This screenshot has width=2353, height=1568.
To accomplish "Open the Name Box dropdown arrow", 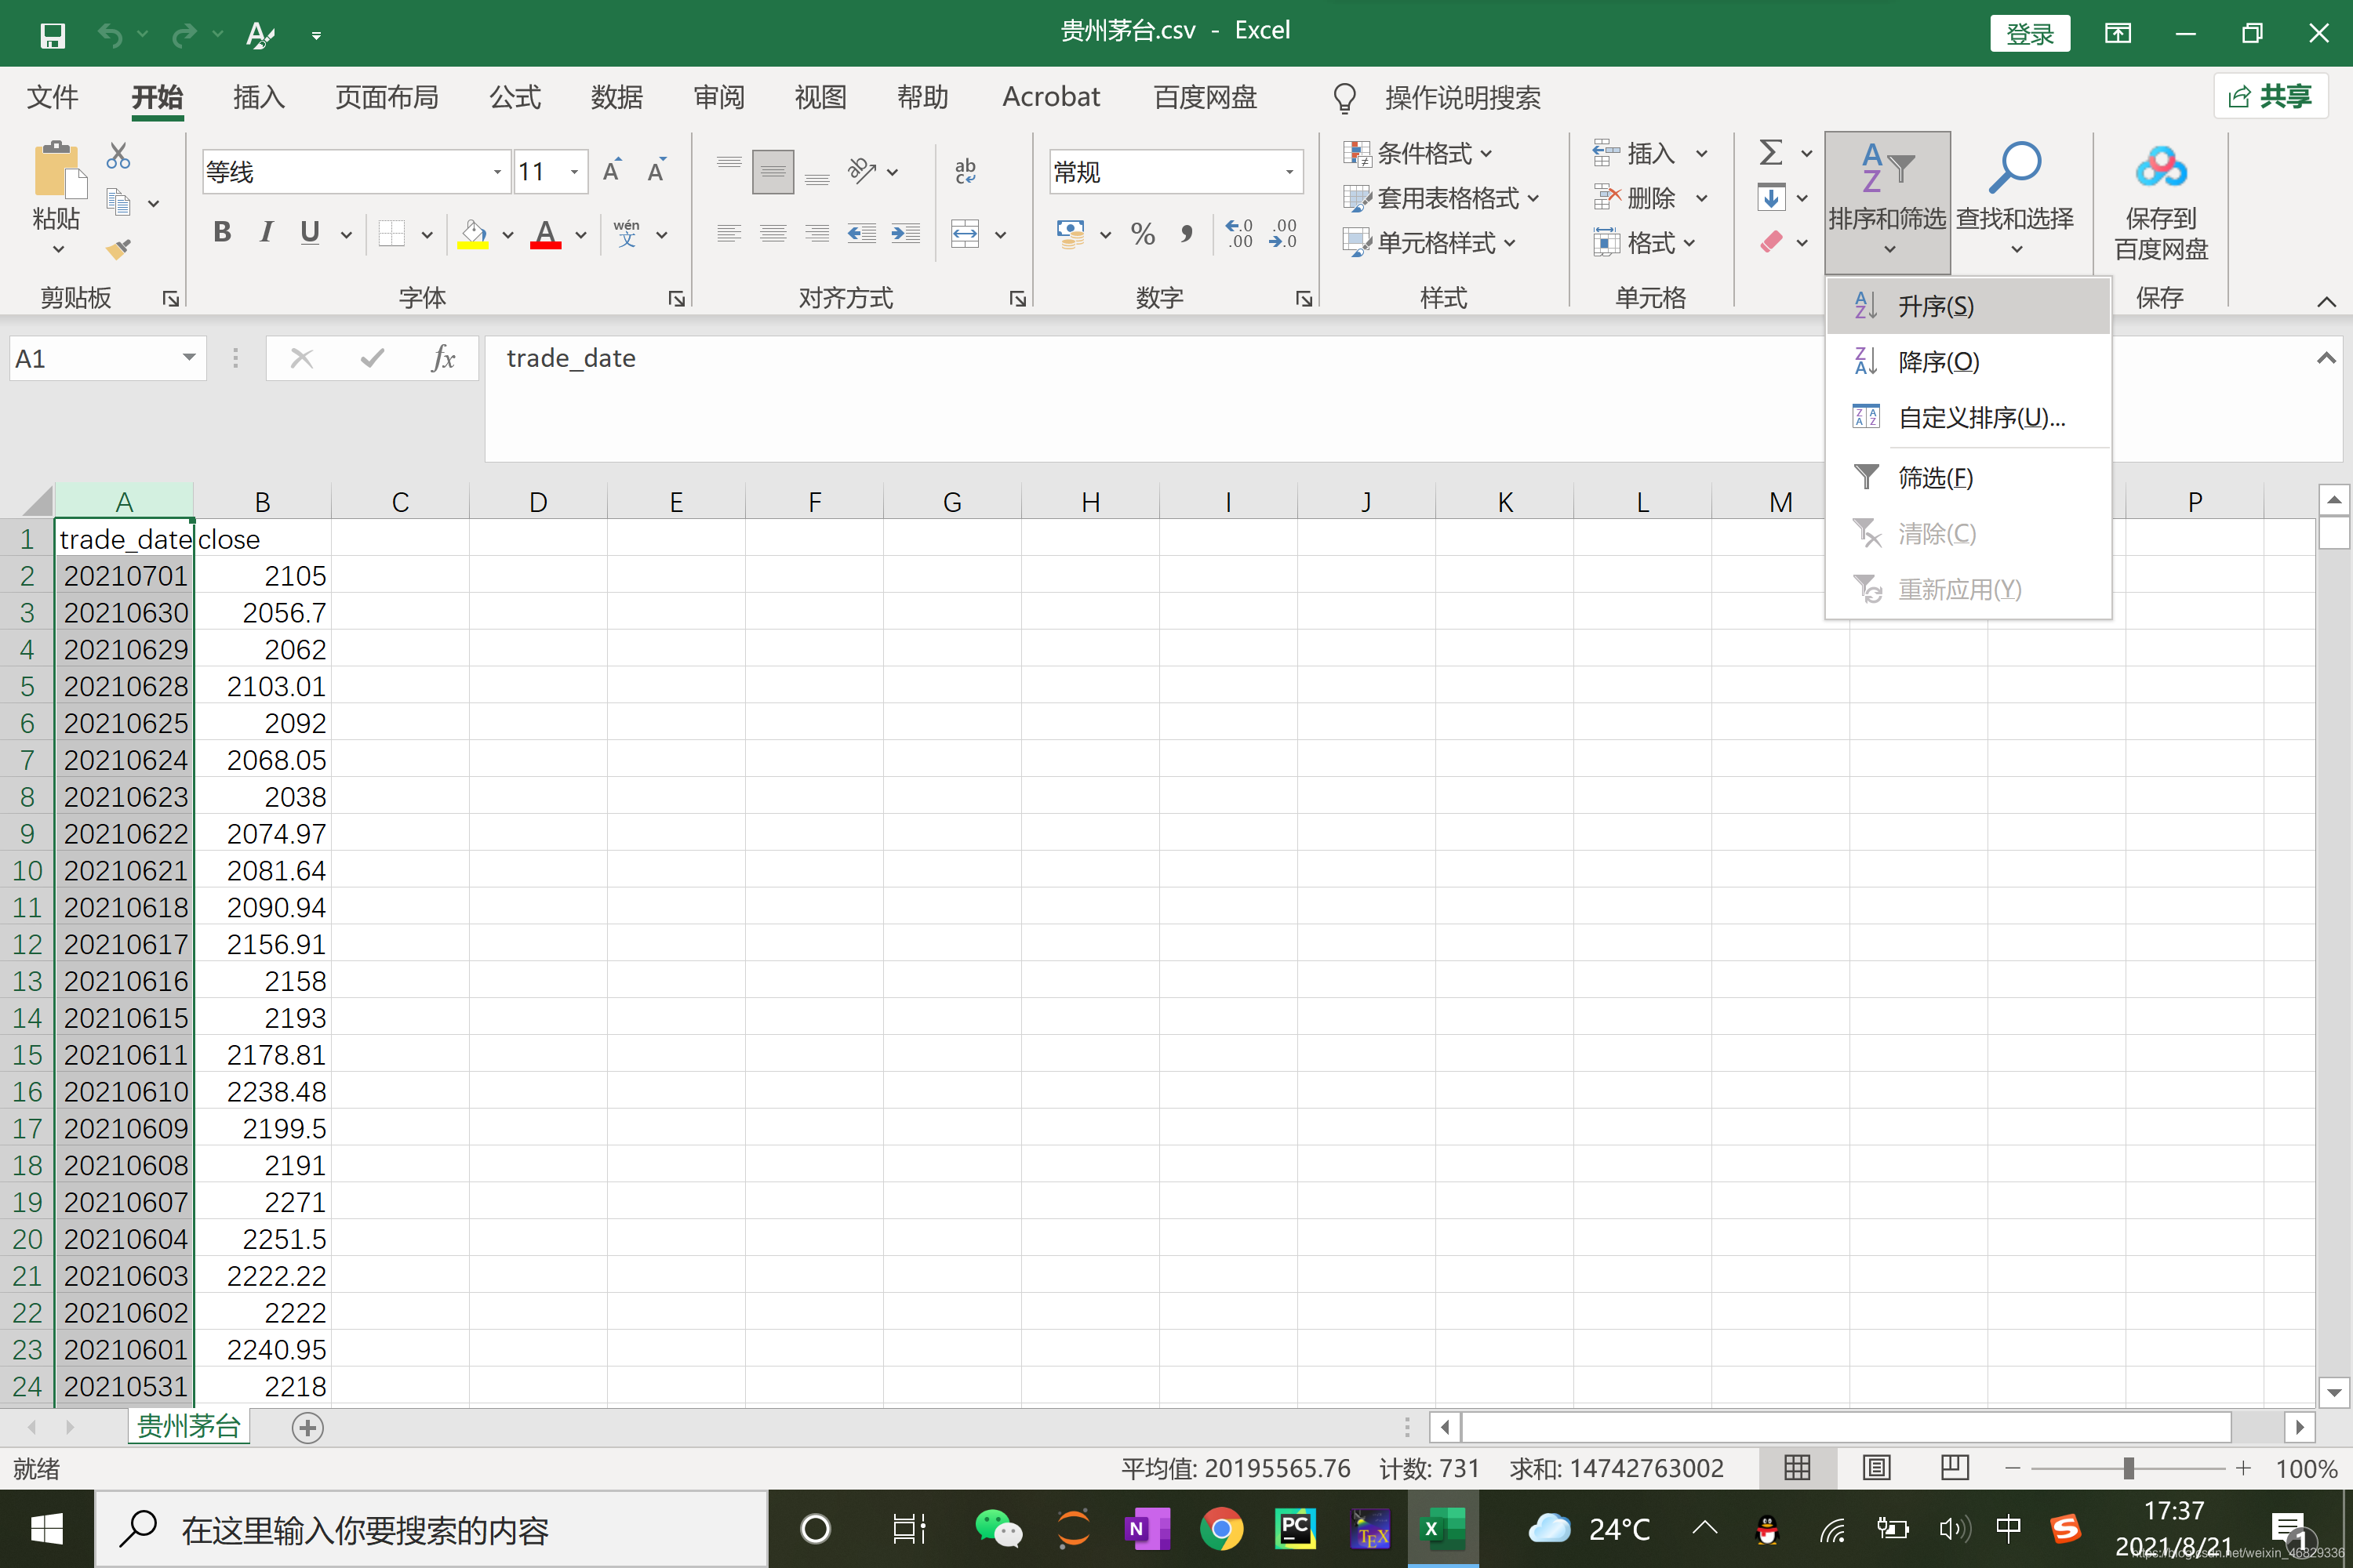I will (x=188, y=358).
